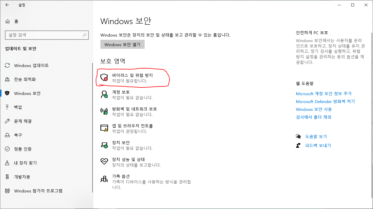The image size is (373, 209).
Task: Click the 가족 옵션 people icon
Action: pos(104,179)
